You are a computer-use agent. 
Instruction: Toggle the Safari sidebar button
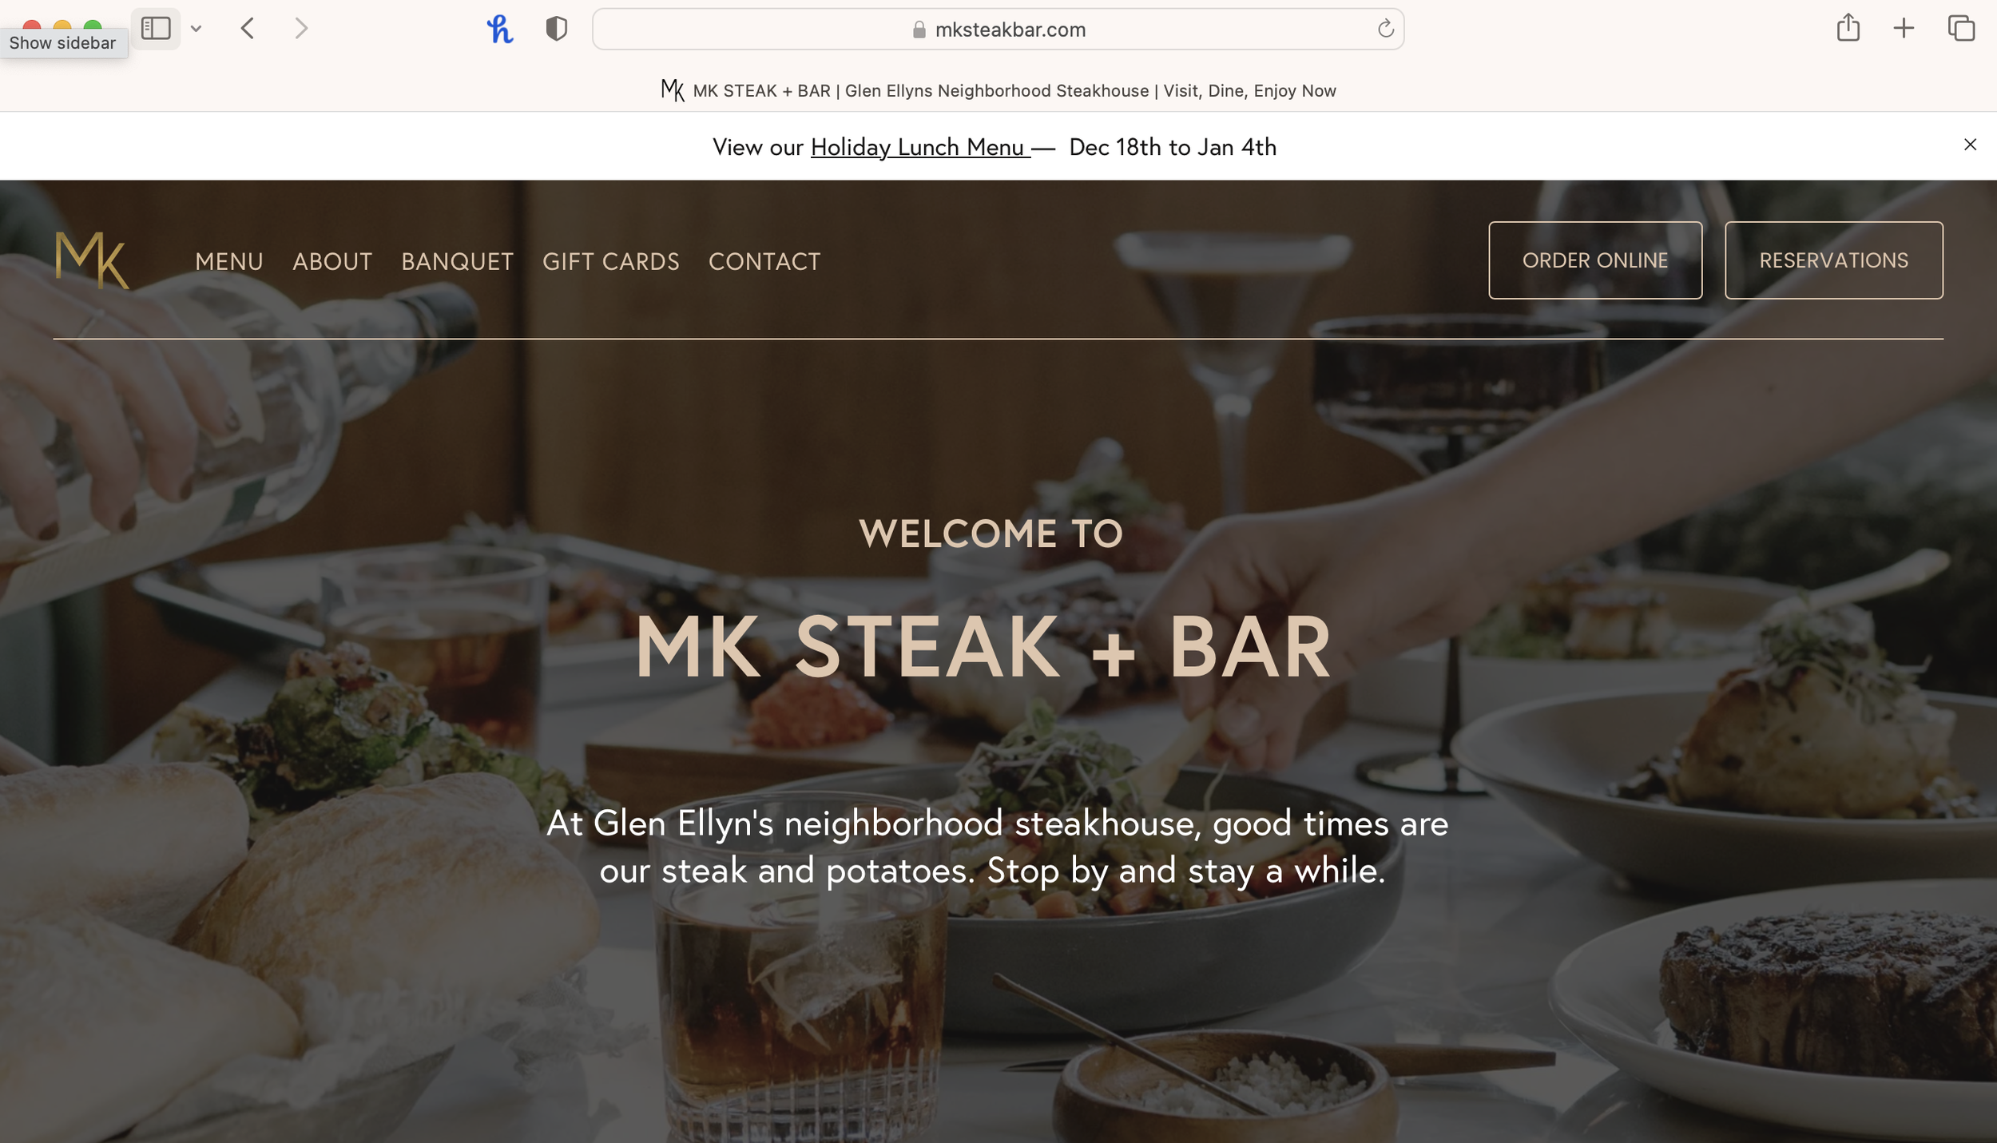point(156,29)
